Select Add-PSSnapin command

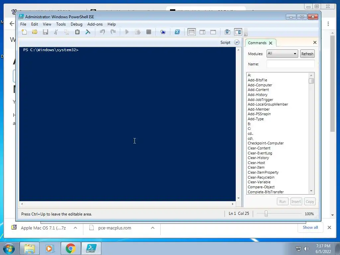(259, 114)
